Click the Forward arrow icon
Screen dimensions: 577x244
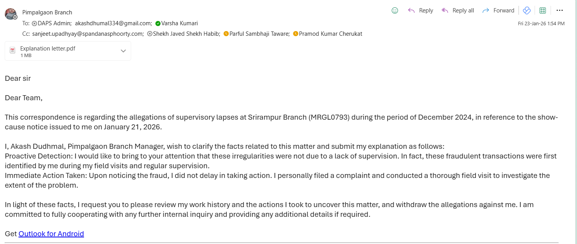(486, 10)
